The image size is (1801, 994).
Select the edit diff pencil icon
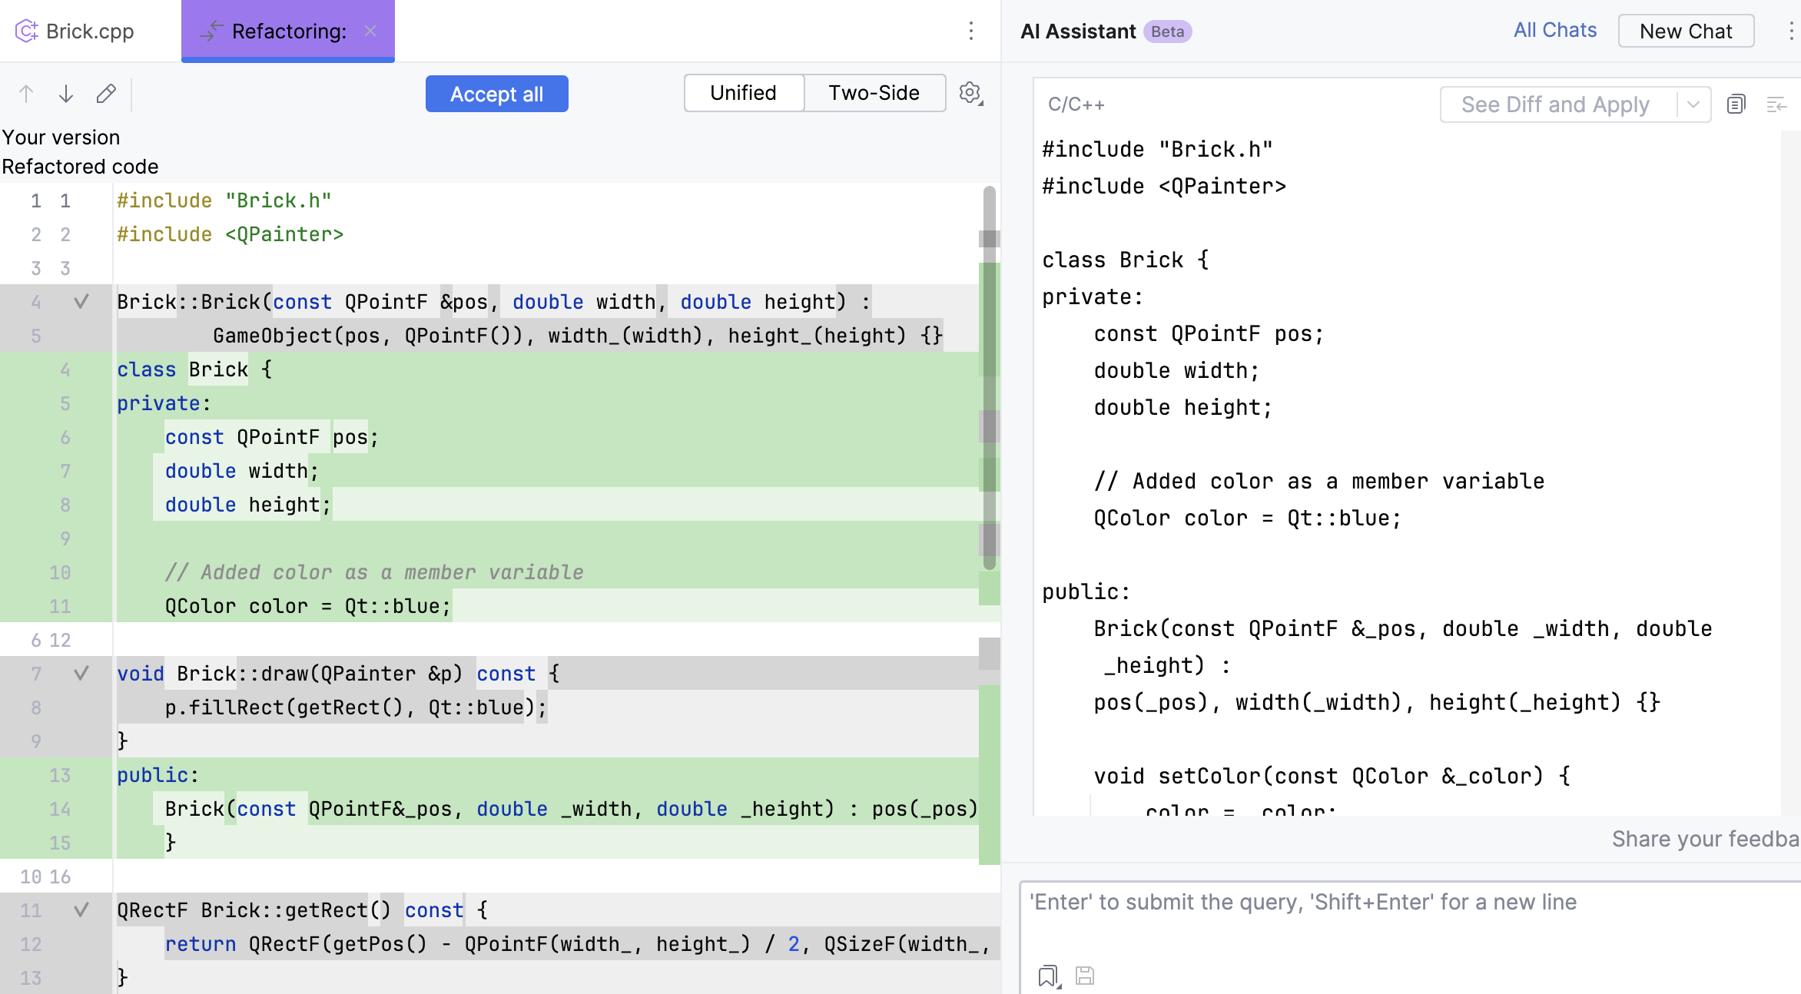pos(105,94)
